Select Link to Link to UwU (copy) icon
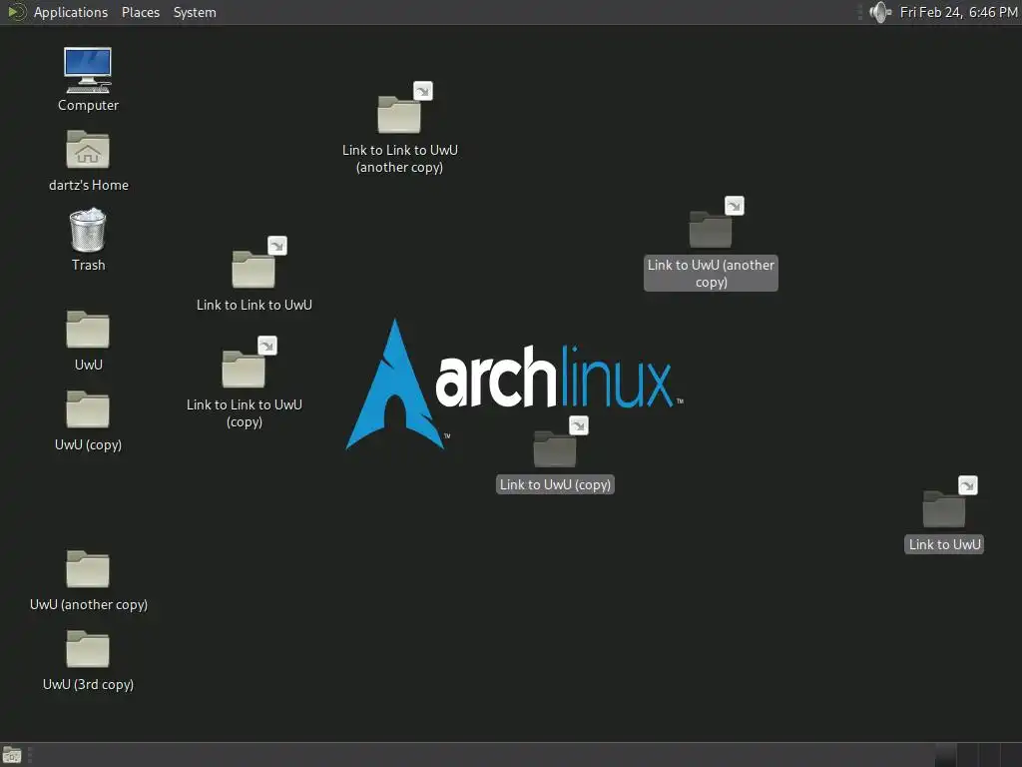The height and width of the screenshot is (767, 1022). pyautogui.click(x=245, y=369)
